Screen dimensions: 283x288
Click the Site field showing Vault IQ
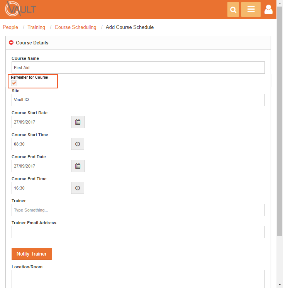(x=138, y=100)
